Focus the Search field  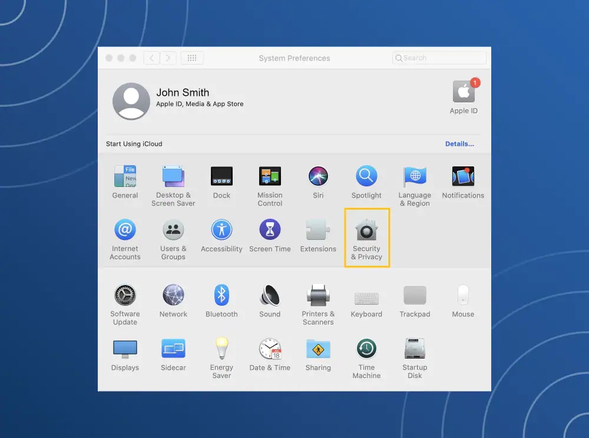point(439,58)
